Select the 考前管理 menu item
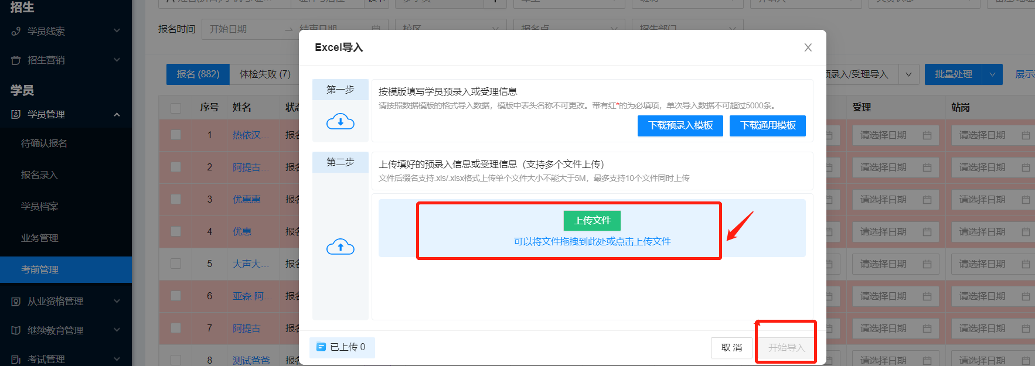The height and width of the screenshot is (366, 1035). (66, 269)
